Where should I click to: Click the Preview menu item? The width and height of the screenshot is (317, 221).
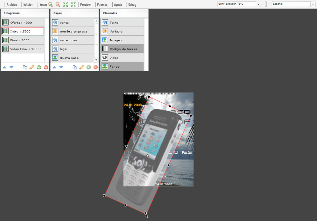[x=85, y=4]
